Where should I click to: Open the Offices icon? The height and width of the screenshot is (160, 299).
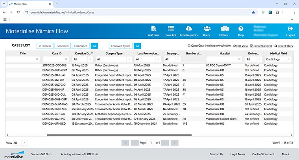point(225,29)
